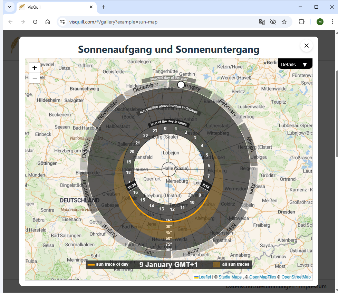Open Chrome's three-dot menu

[x=331, y=22]
